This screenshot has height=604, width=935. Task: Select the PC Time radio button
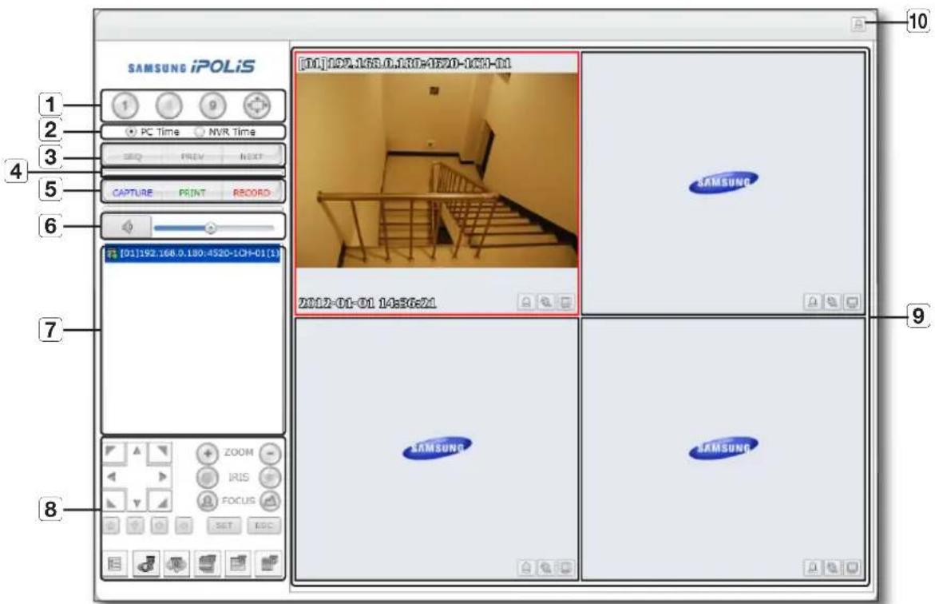(x=131, y=132)
